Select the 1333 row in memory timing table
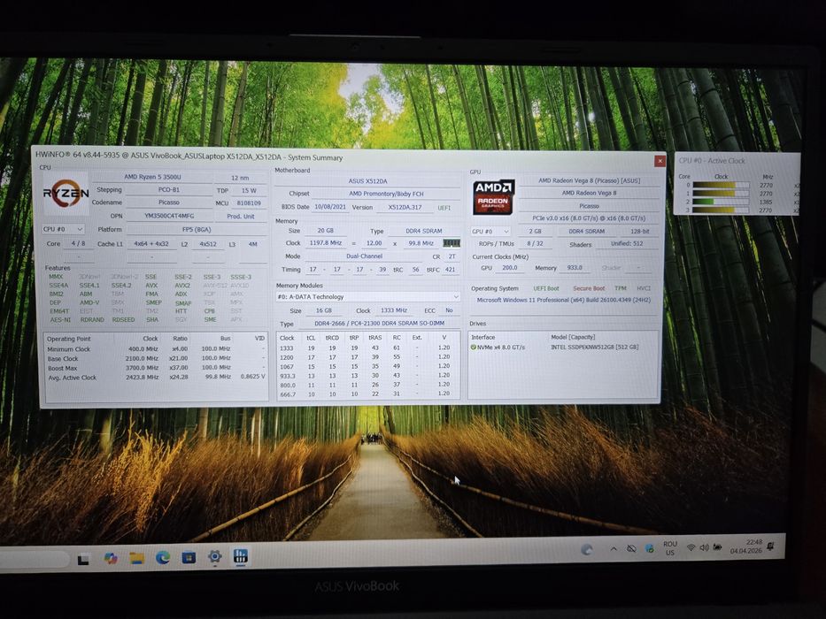This screenshot has height=619, width=826. coord(367,348)
